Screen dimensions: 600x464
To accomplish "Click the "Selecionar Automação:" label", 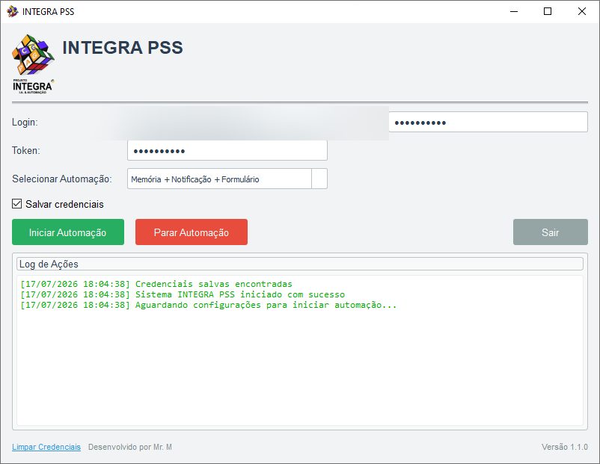I will coord(62,179).
